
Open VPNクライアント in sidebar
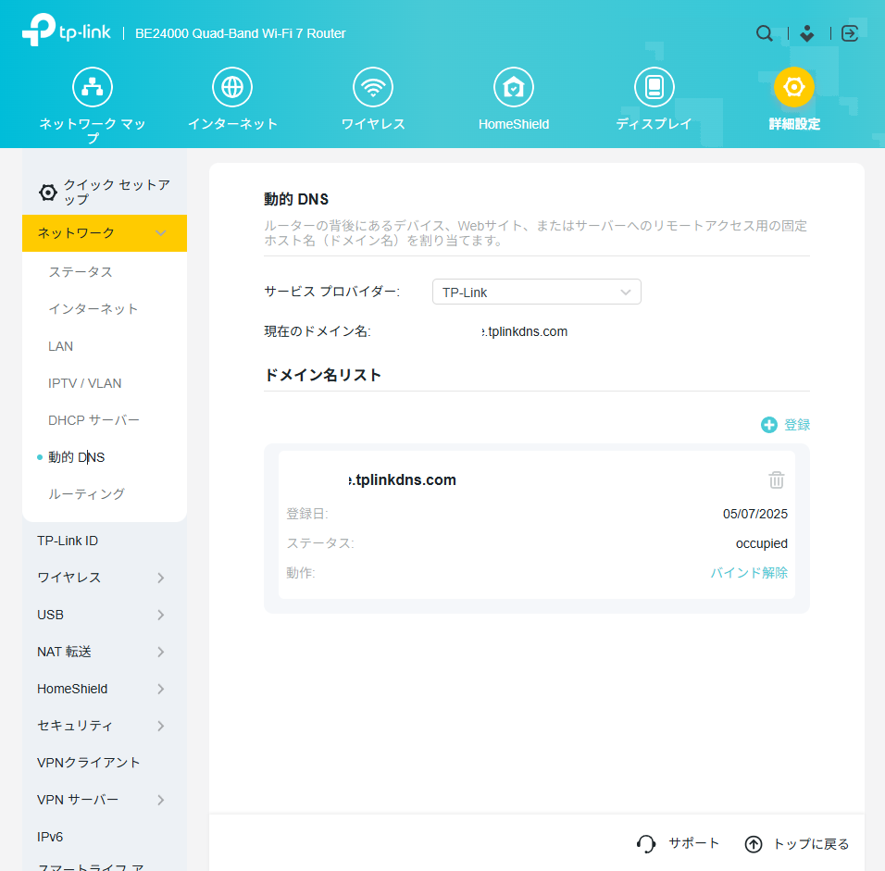point(89,763)
